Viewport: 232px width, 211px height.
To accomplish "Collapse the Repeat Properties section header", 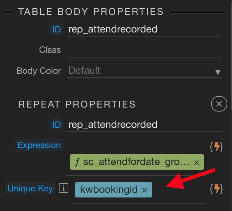I will point(77,104).
